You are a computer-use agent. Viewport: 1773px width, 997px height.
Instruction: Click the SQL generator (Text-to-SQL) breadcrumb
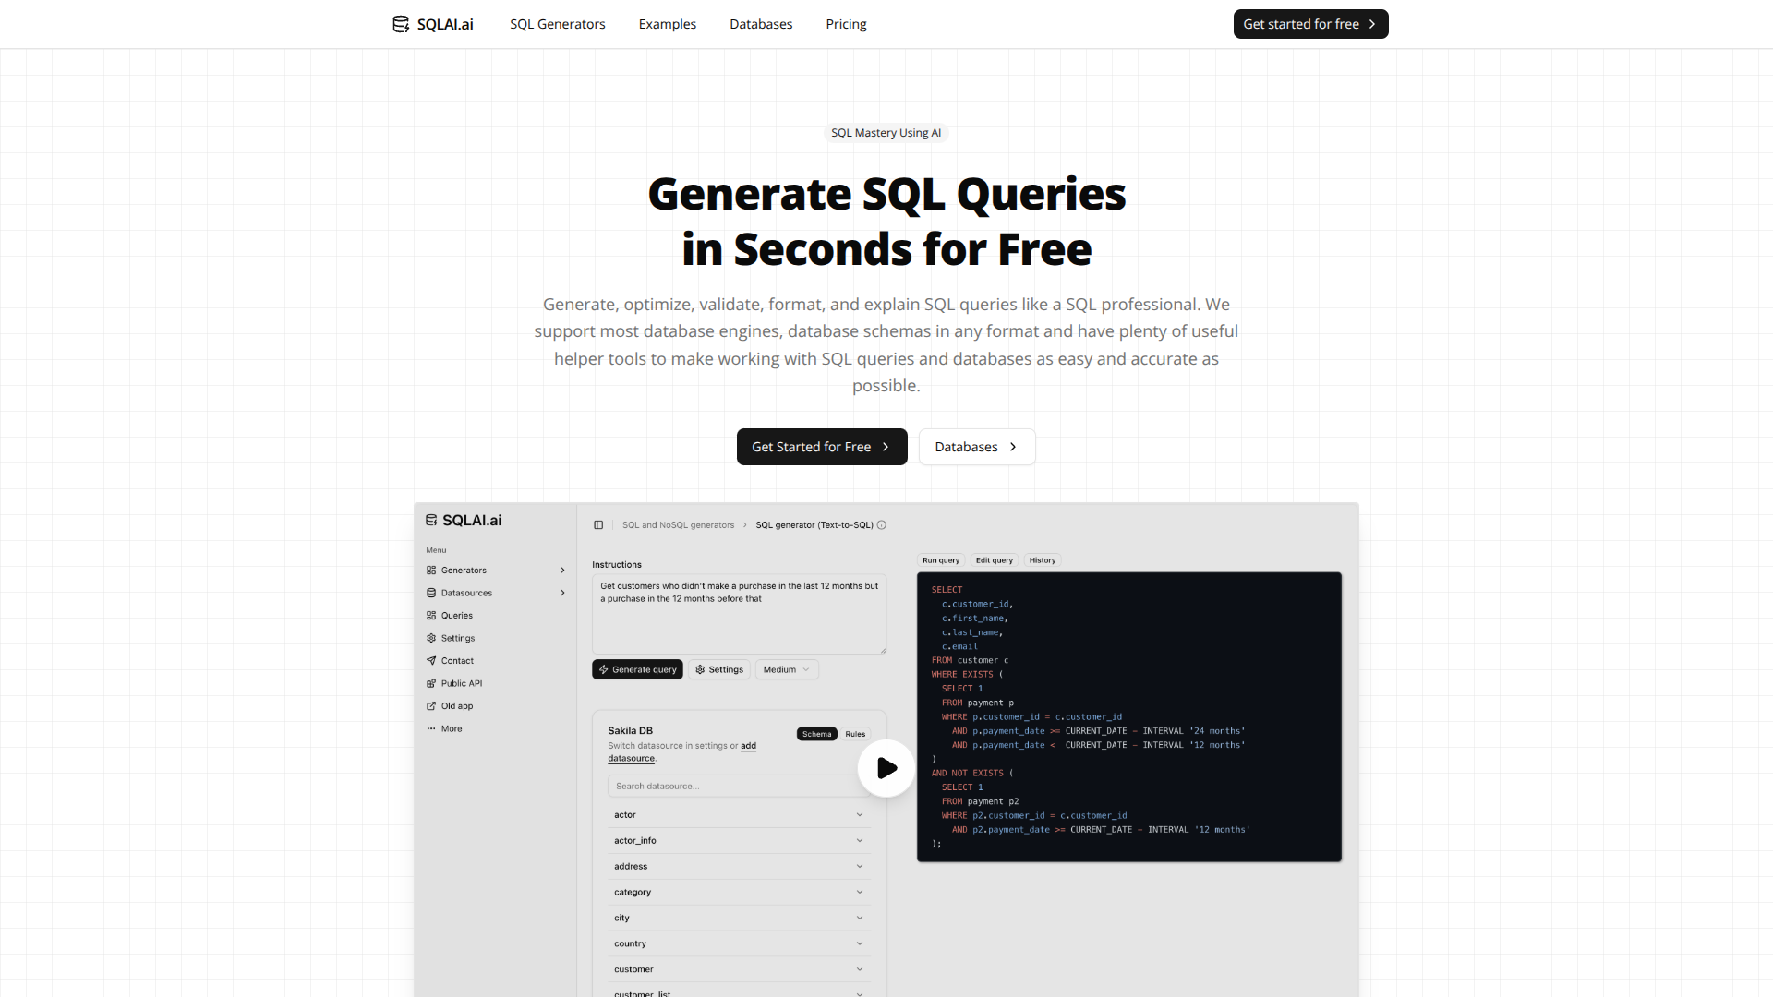[814, 525]
